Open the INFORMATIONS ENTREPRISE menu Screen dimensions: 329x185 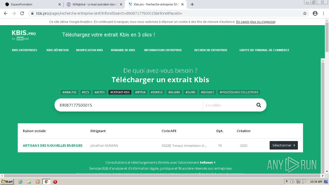163,50
